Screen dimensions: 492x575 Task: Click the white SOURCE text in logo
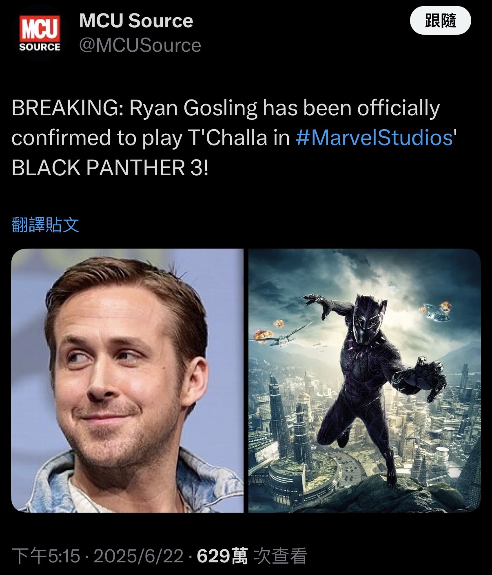click(40, 47)
